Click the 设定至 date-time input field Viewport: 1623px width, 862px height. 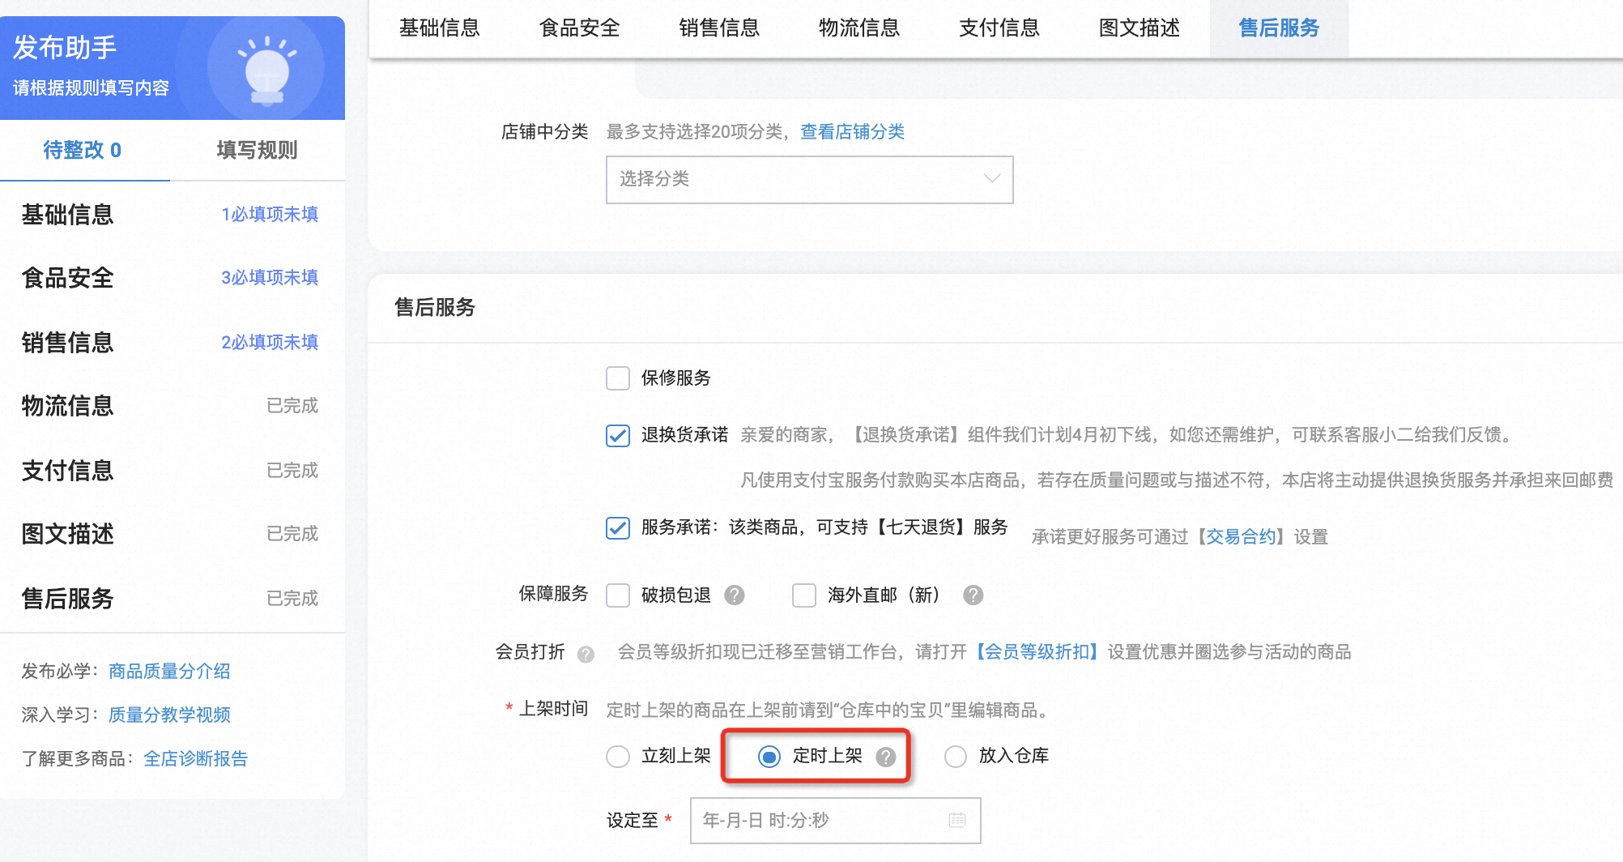(x=835, y=821)
